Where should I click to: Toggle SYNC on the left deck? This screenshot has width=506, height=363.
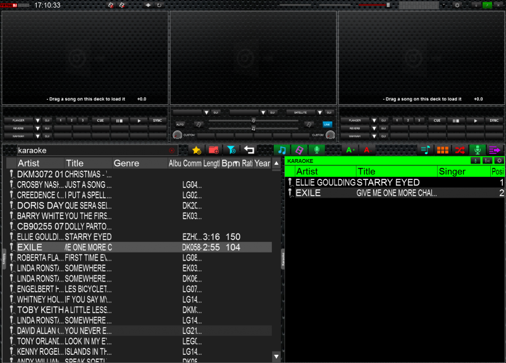point(157,120)
